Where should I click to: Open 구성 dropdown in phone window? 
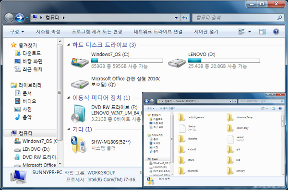151,109
